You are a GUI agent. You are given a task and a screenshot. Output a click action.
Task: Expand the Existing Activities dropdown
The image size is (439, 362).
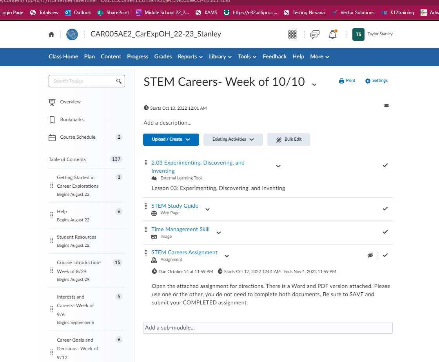[233, 139]
